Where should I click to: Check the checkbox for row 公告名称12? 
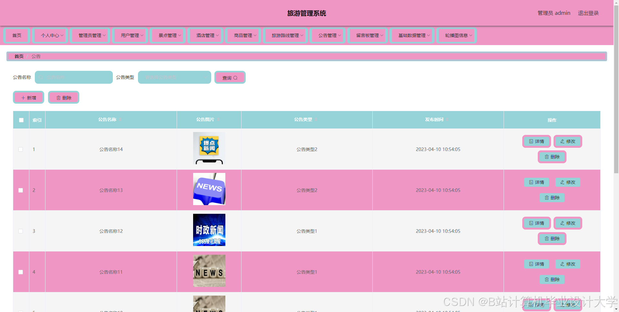tap(21, 231)
